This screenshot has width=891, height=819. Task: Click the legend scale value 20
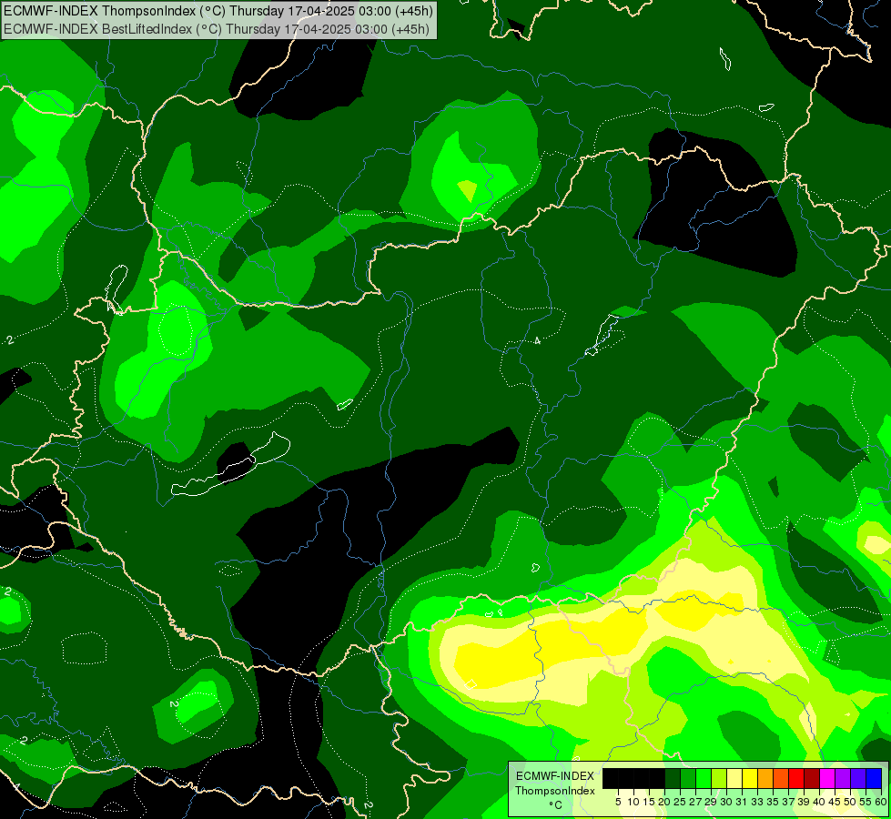665,802
